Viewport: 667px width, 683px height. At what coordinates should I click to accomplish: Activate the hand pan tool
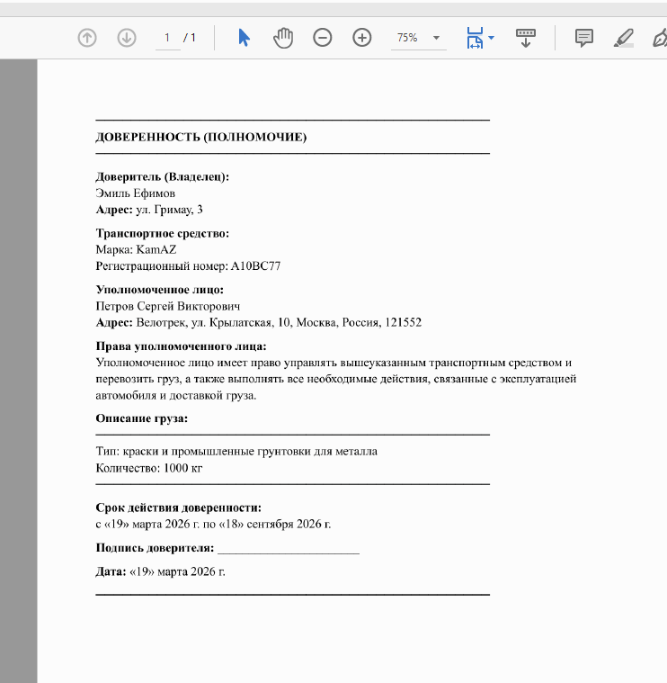point(283,38)
